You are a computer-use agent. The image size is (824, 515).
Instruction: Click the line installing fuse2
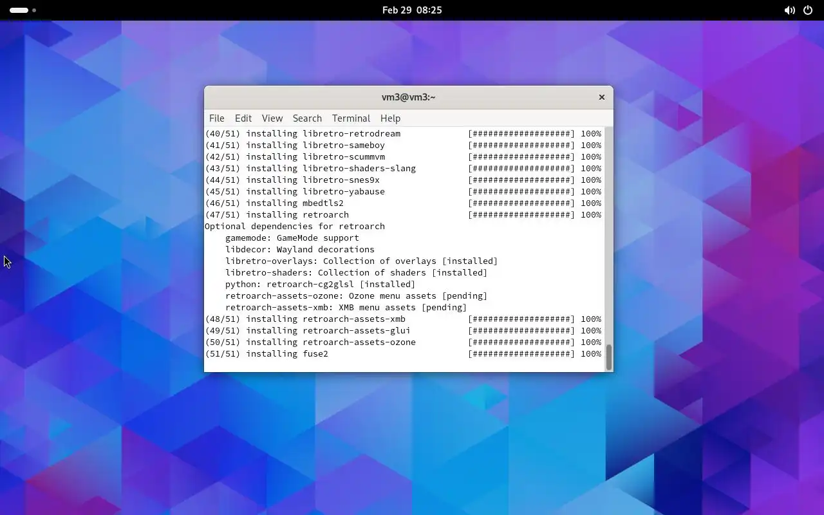pyautogui.click(x=403, y=354)
